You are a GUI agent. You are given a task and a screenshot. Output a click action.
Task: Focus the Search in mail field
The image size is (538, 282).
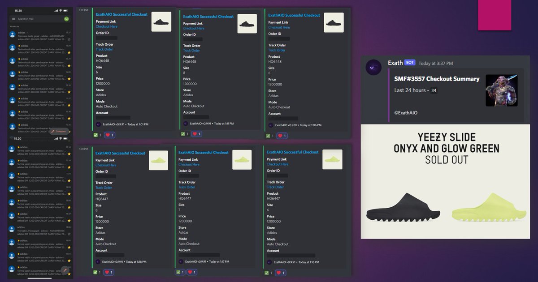40,19
